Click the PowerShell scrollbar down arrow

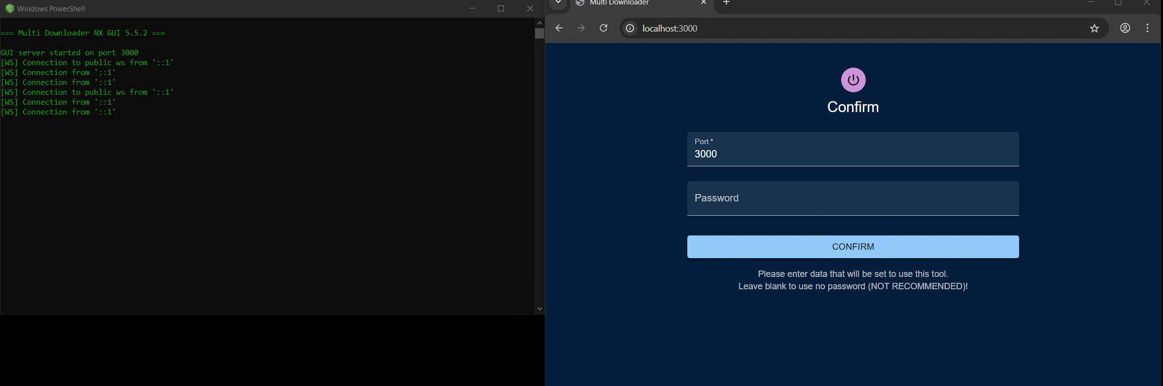click(539, 309)
